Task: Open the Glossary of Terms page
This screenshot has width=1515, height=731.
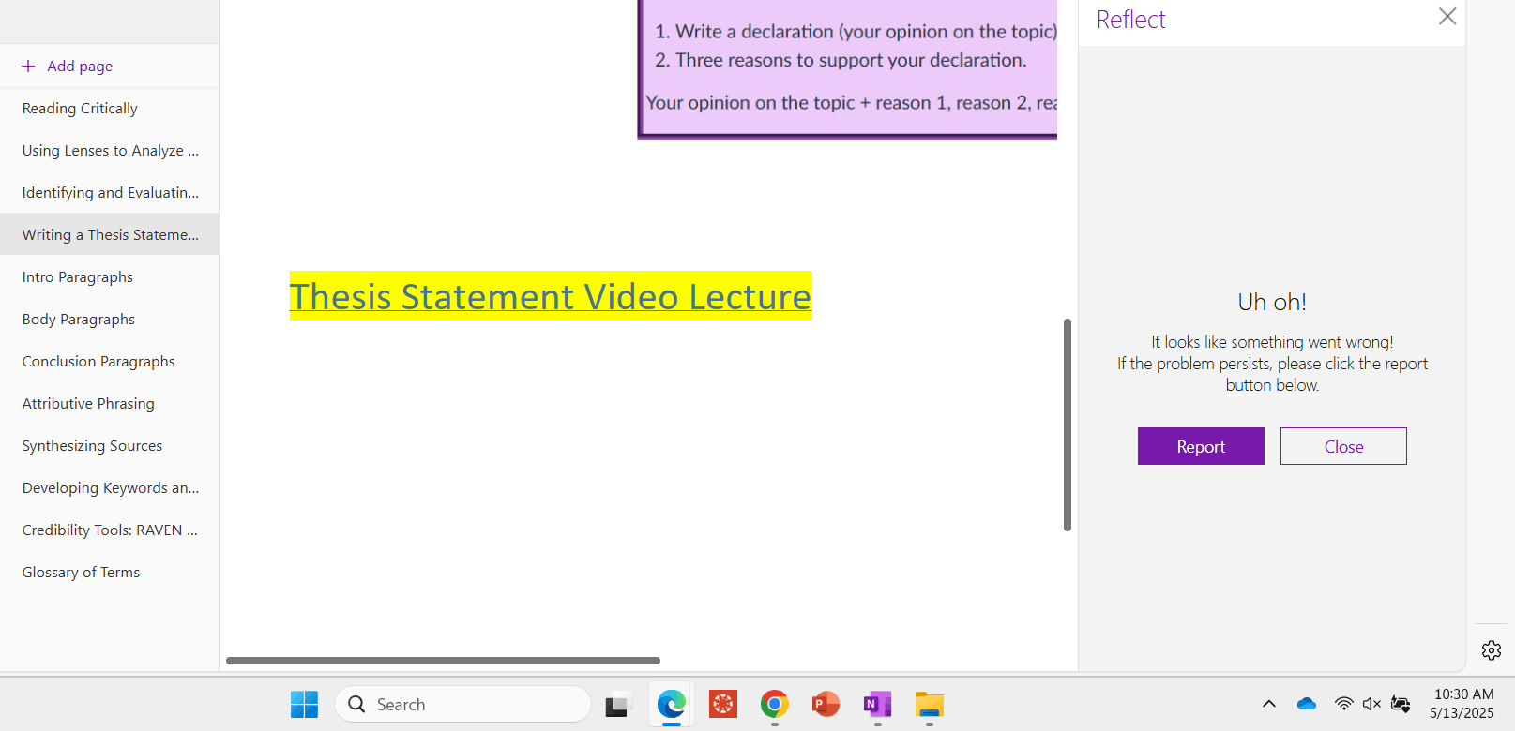Action: coord(109,572)
